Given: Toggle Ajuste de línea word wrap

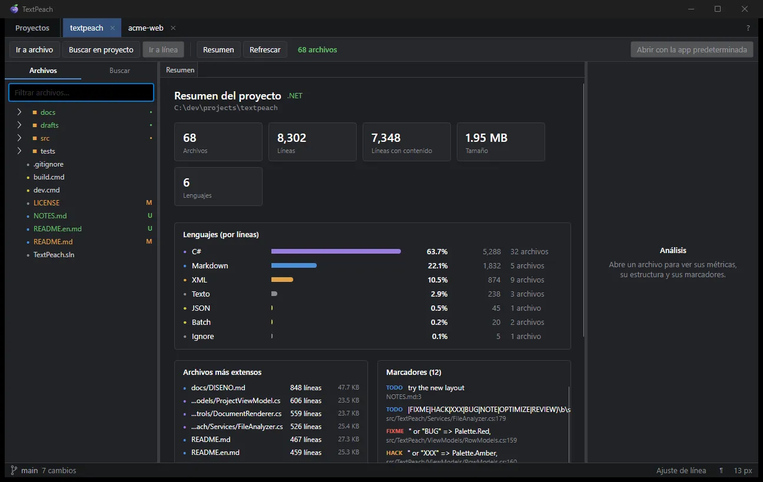Looking at the screenshot, I should [x=681, y=471].
